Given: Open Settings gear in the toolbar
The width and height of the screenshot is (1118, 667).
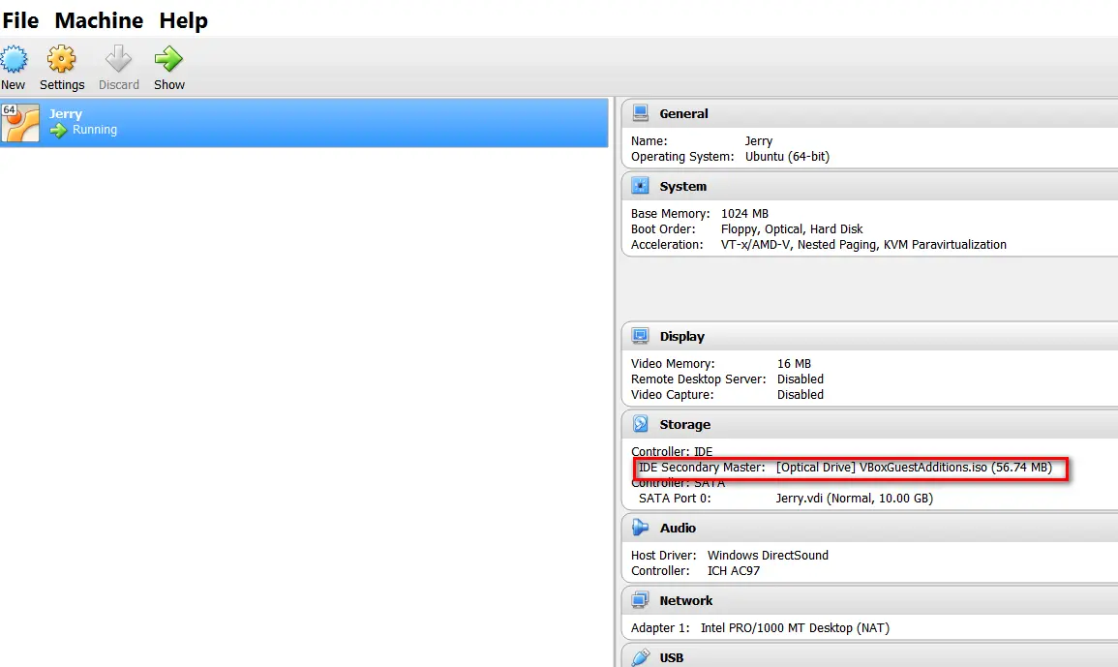Looking at the screenshot, I should [x=61, y=59].
